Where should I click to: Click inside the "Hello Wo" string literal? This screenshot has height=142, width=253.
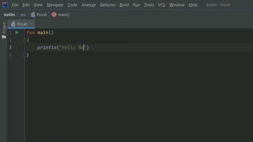73,47
